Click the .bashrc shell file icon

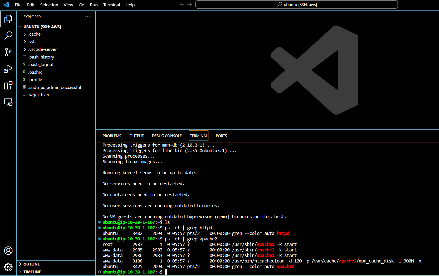[24, 72]
